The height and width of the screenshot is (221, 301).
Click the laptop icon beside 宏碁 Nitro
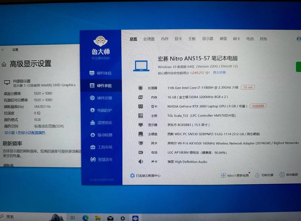pyautogui.click(x=141, y=66)
